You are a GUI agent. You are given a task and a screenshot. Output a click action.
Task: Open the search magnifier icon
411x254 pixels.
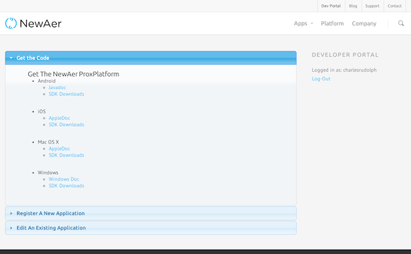(x=401, y=23)
